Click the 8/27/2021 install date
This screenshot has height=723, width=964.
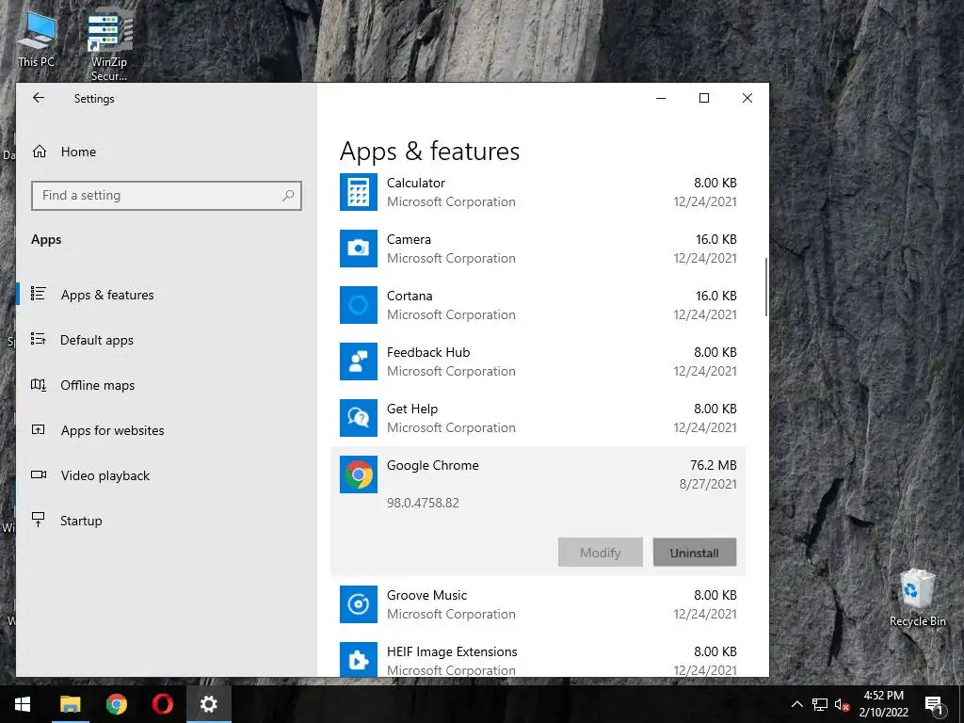[708, 484]
